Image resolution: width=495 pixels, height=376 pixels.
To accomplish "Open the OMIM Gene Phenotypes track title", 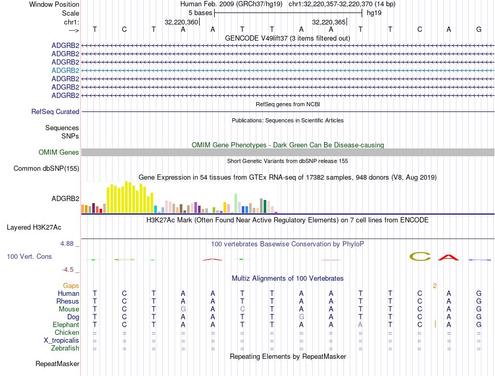I will [x=288, y=145].
